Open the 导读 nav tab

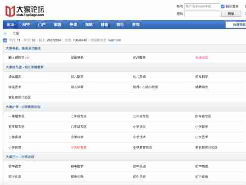click(x=73, y=25)
